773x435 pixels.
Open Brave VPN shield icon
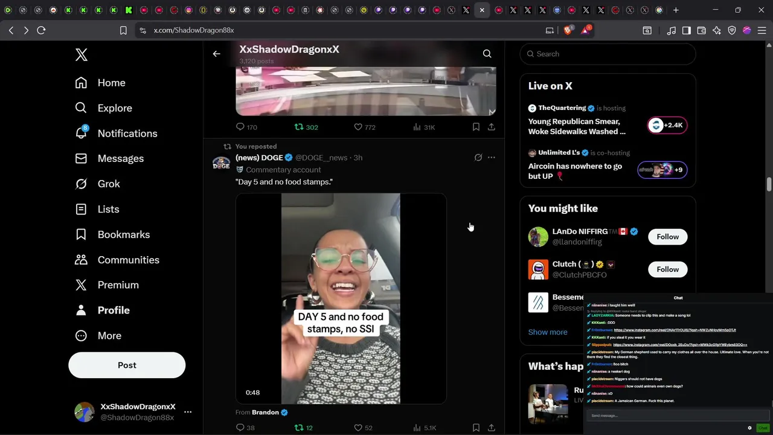pyautogui.click(x=732, y=30)
